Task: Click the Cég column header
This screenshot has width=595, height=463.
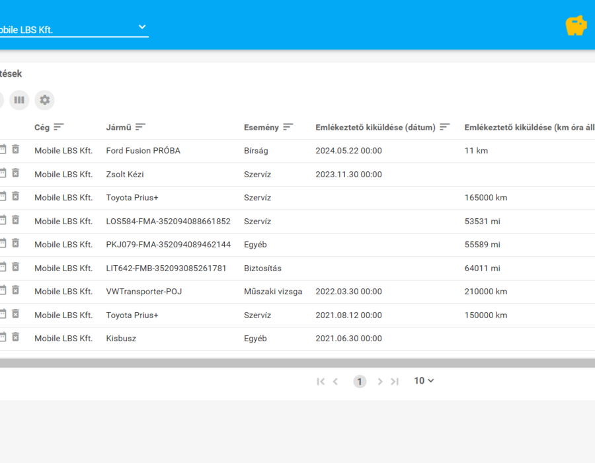Action: coord(42,128)
